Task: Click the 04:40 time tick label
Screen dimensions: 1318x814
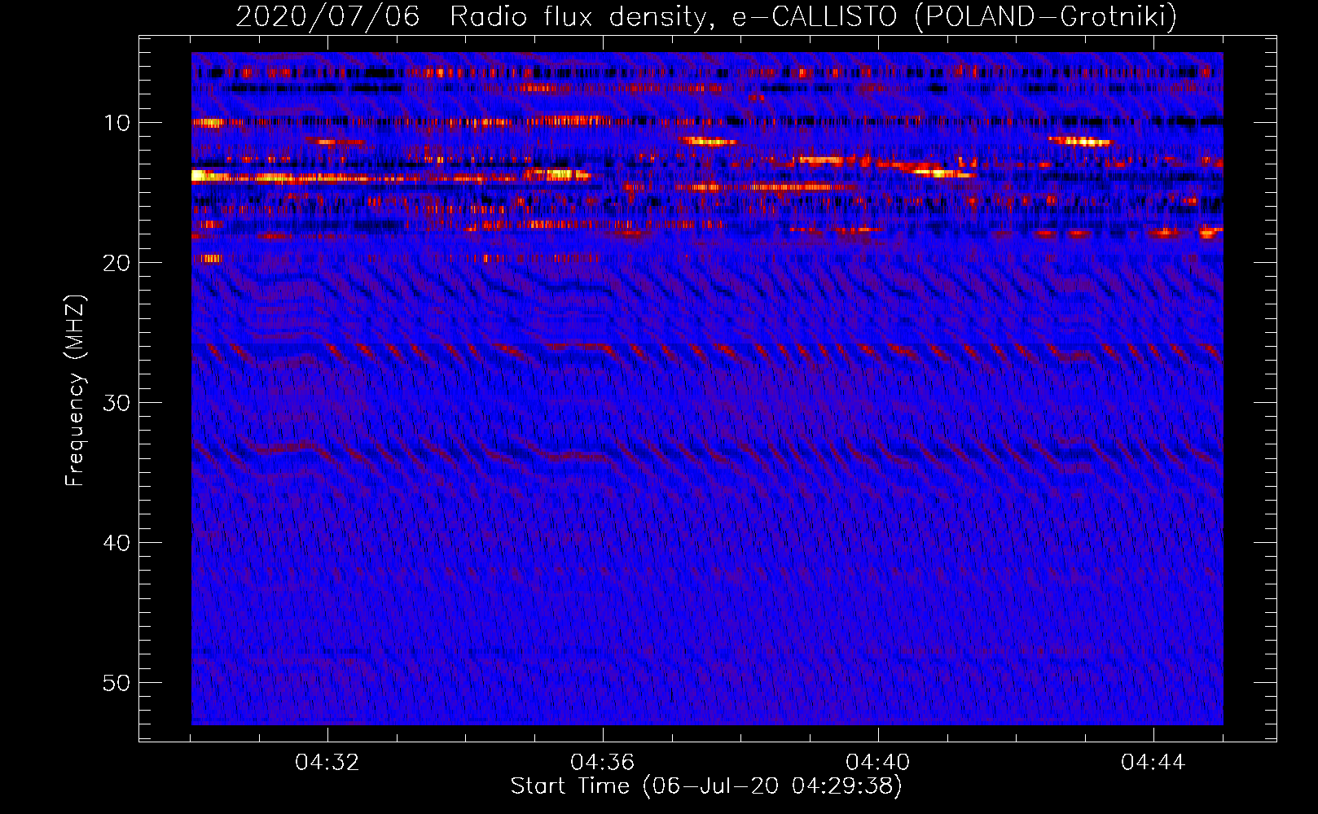Action: (x=878, y=763)
